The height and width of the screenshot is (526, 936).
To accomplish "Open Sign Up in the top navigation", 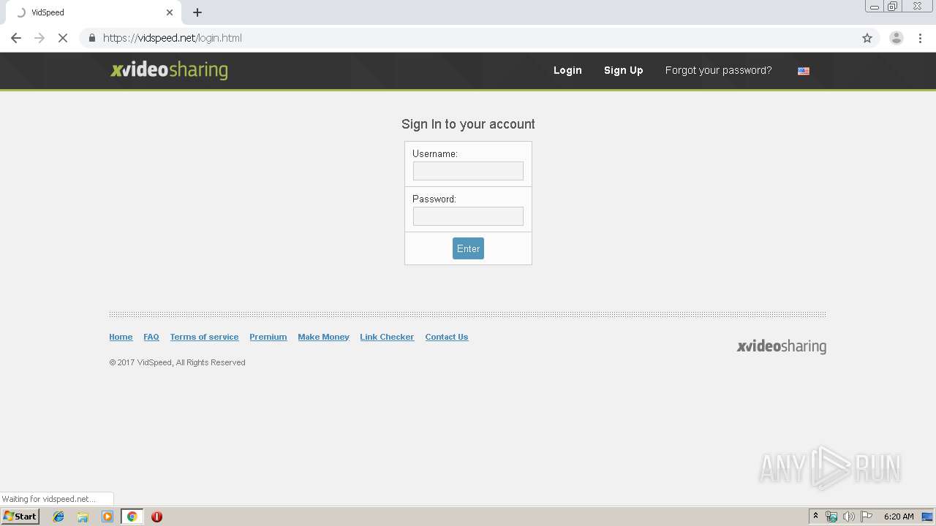I will [x=623, y=70].
